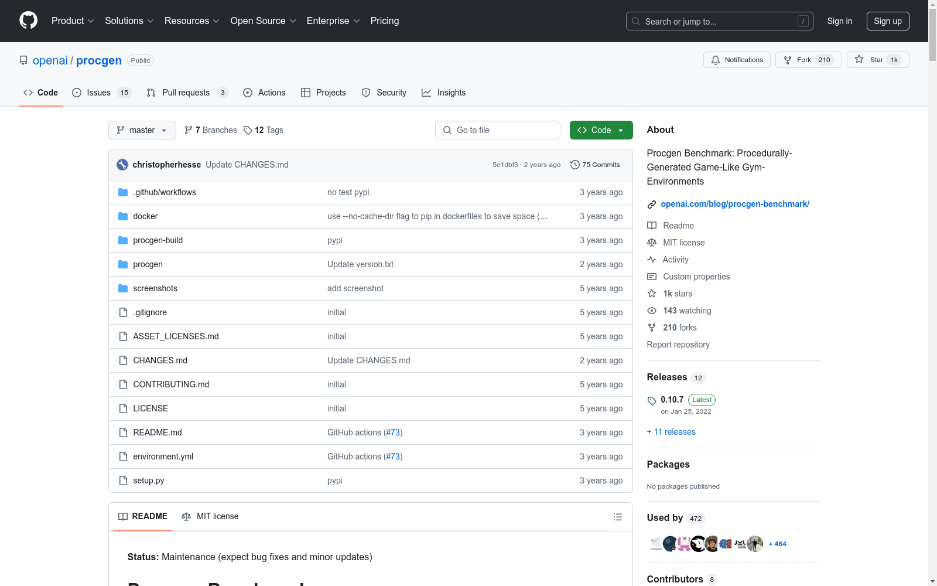Click the docker folder icon

point(123,216)
